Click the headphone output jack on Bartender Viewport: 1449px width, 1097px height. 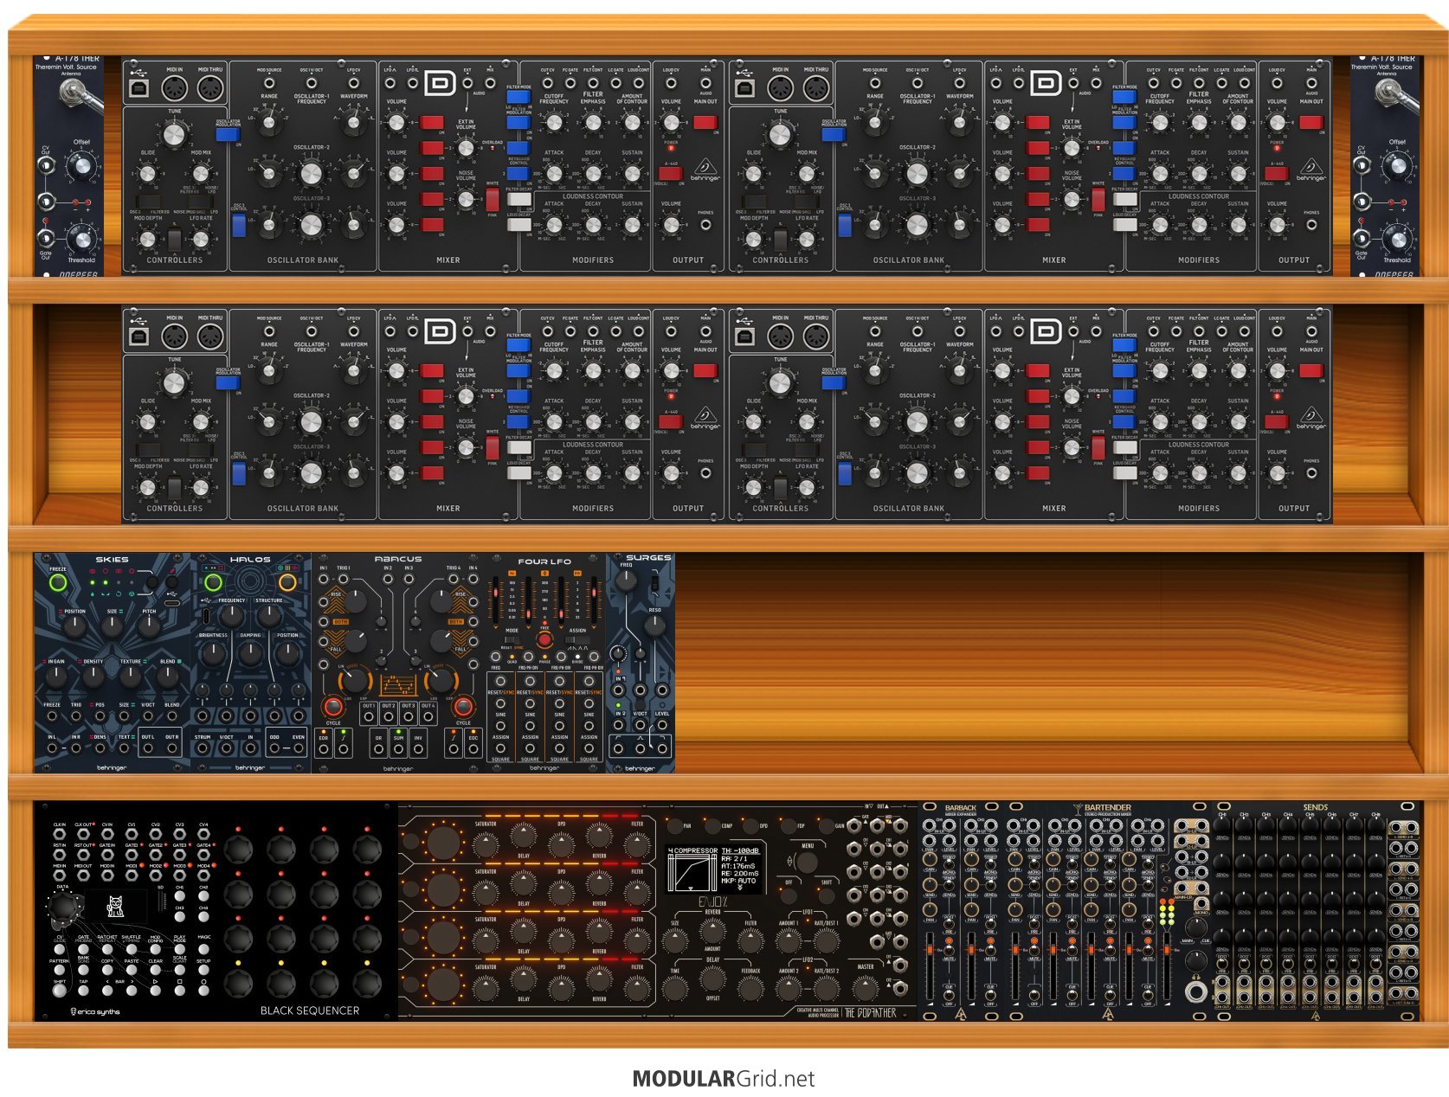(1196, 991)
